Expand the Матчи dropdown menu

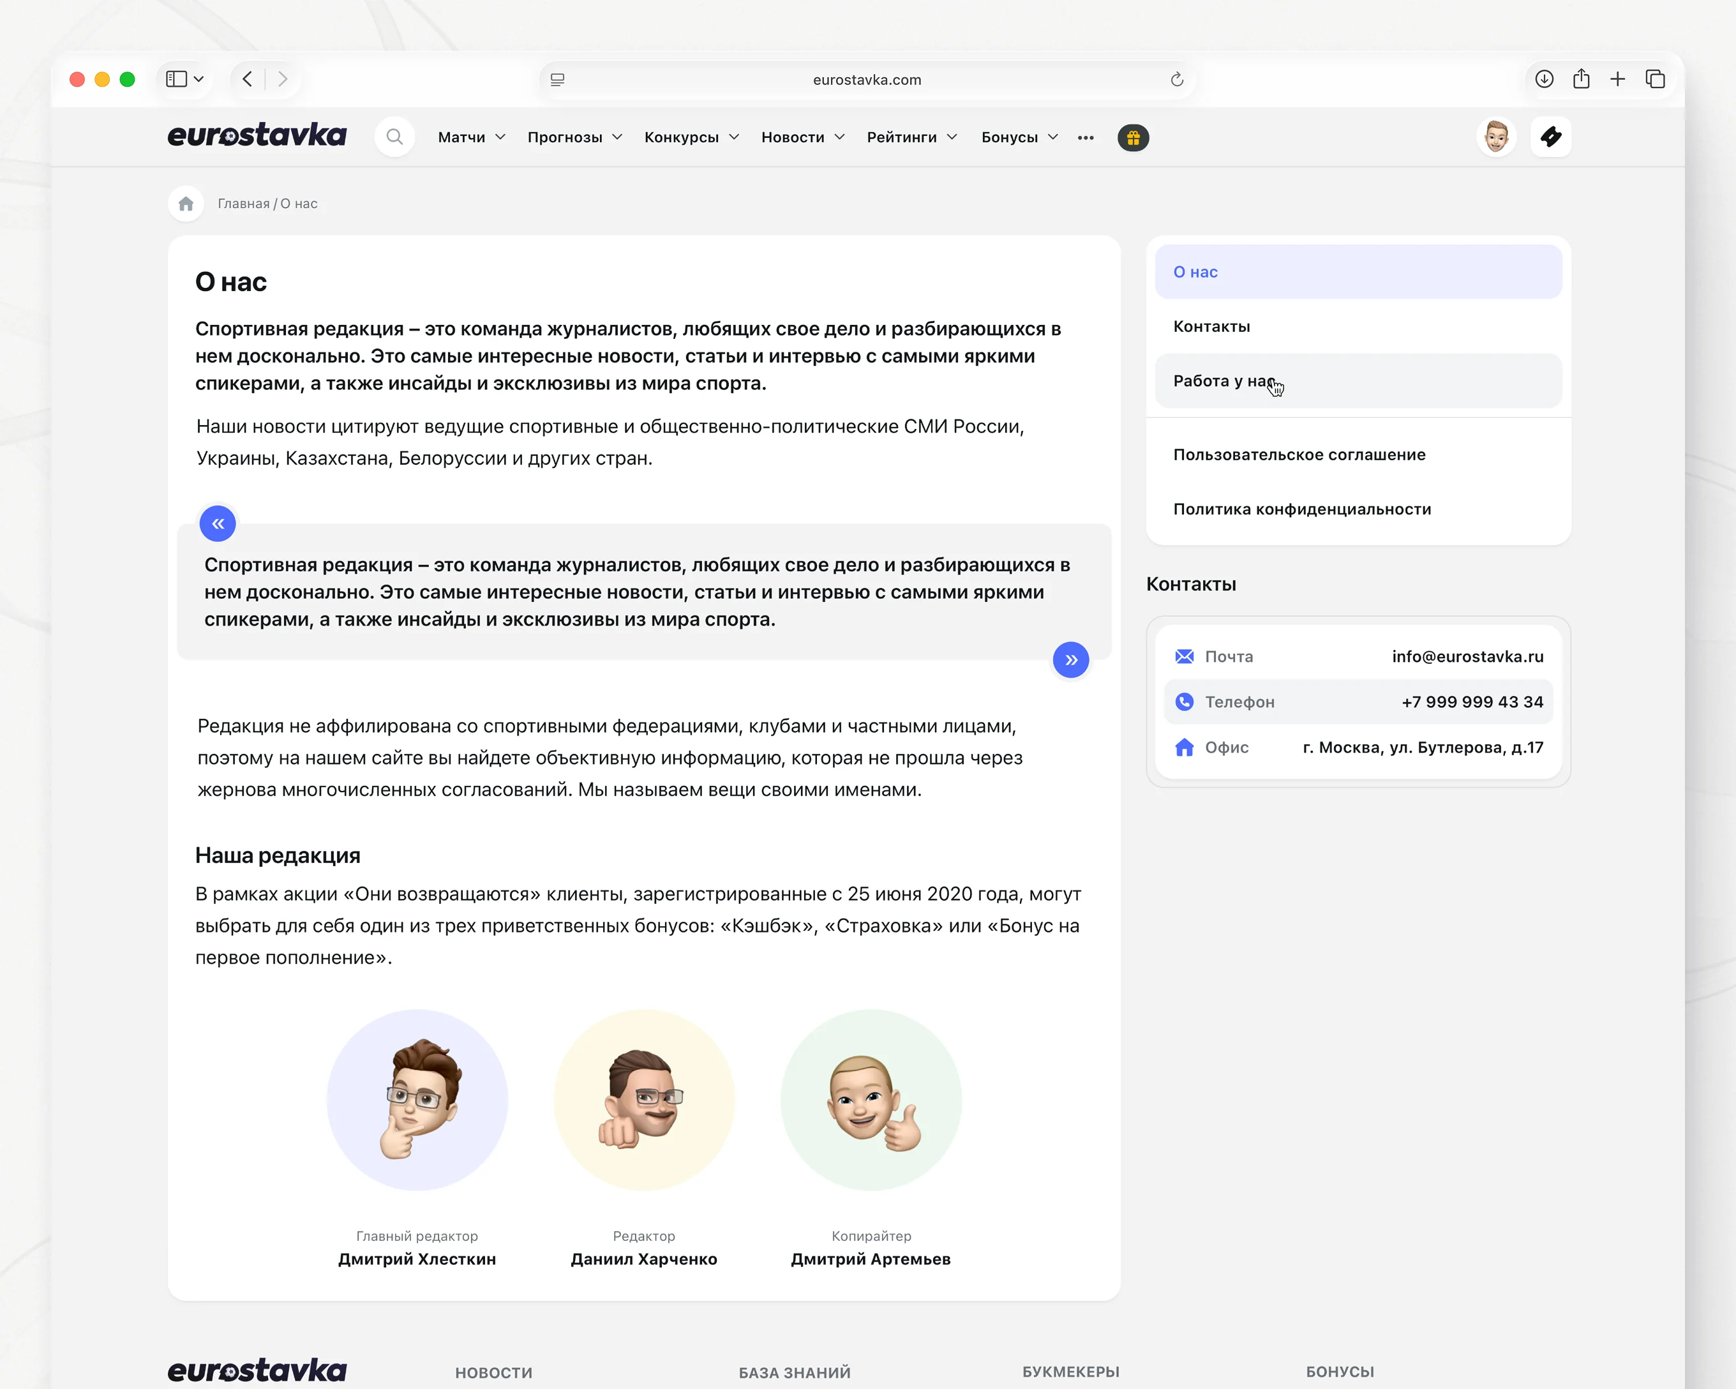tap(471, 138)
